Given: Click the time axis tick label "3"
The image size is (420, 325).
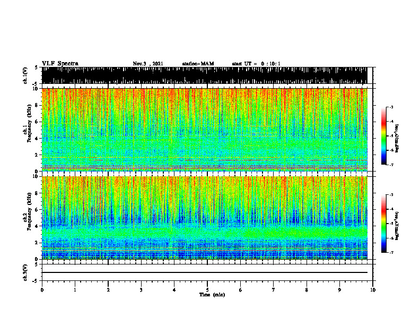Looking at the screenshot, I should click(x=141, y=290).
